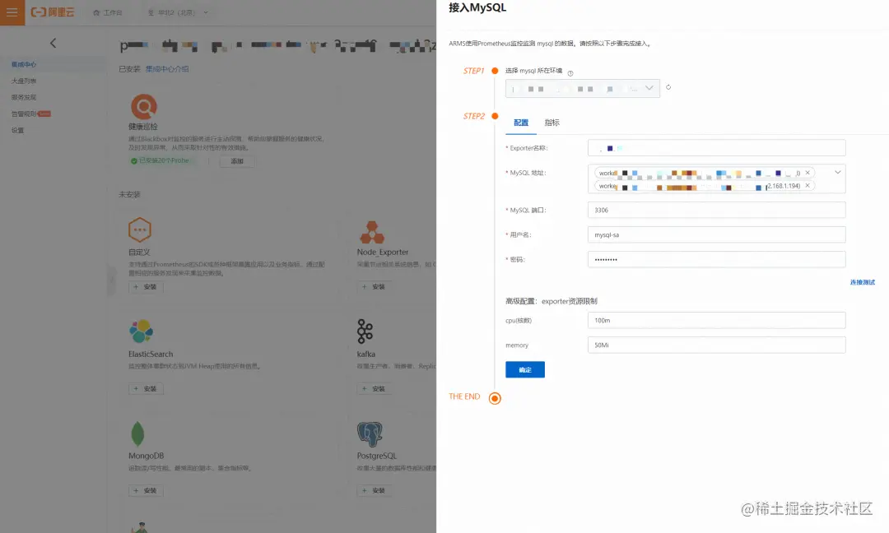
Task: Click the 连接测试 link
Action: click(x=862, y=282)
